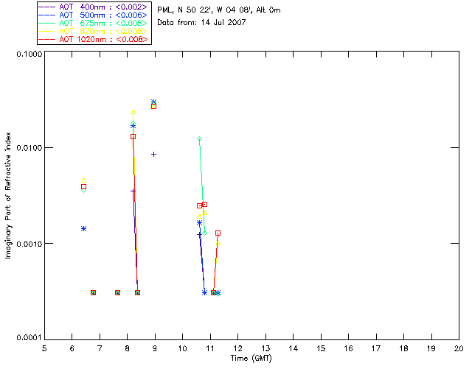Click the x-axis tick label 18
Image resolution: width=472 pixels, height=377 pixels.
[x=403, y=348]
